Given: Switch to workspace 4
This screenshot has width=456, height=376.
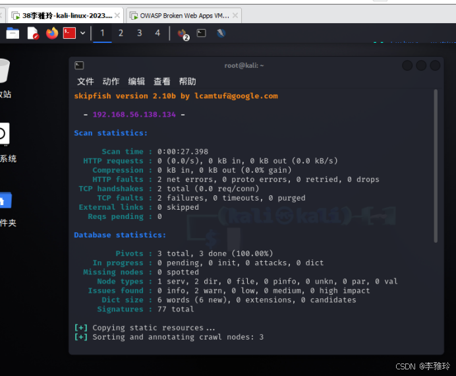Looking at the screenshot, I should click(x=157, y=33).
